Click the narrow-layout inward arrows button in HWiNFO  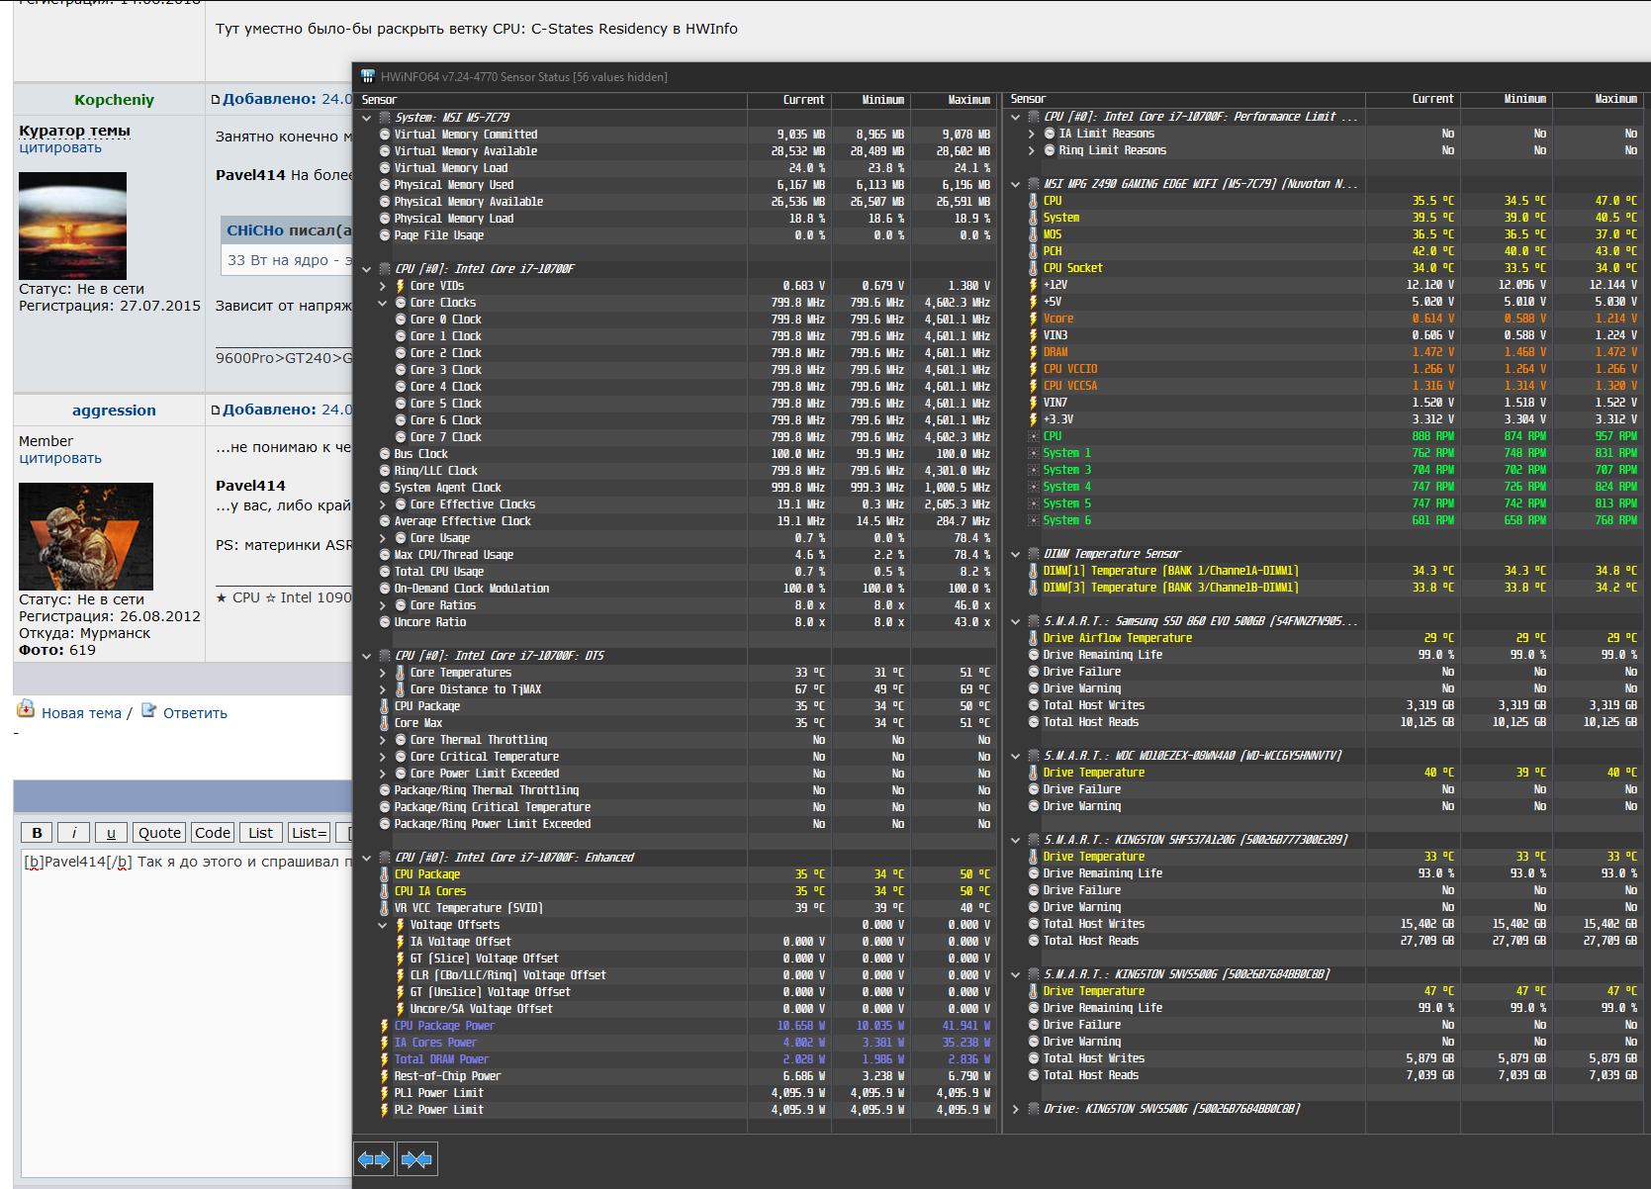(416, 1159)
